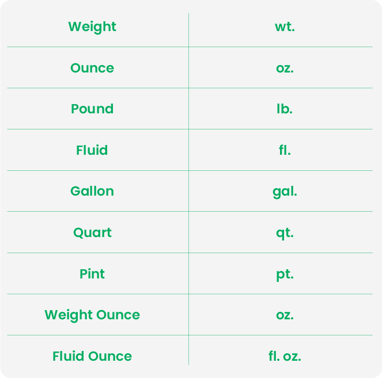Select the 'wt.' abbreviation cell
Image resolution: width=382 pixels, height=378 pixels.
point(285,27)
